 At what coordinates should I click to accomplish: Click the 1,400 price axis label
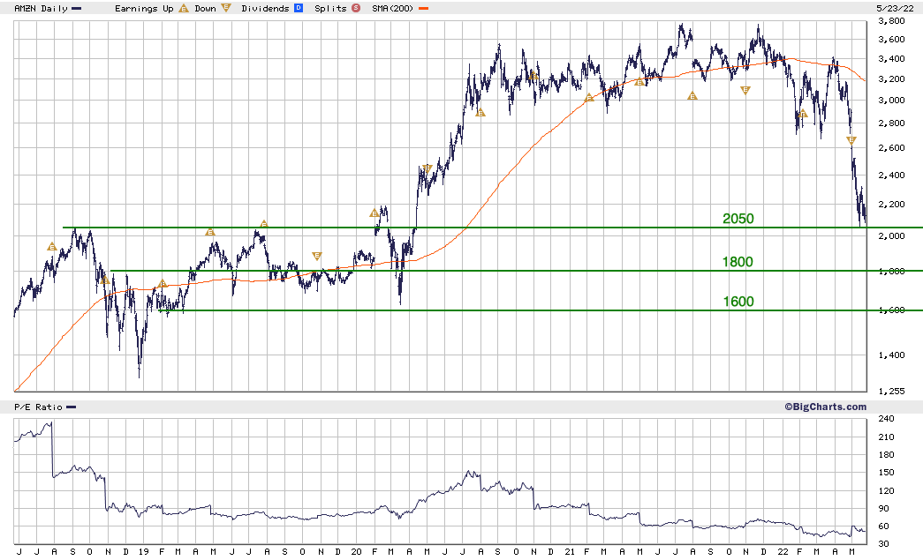pos(891,355)
